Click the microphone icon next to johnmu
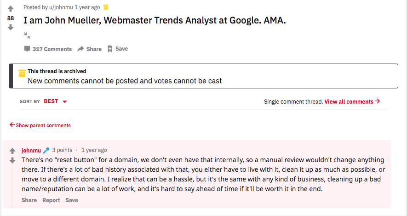 coord(46,150)
